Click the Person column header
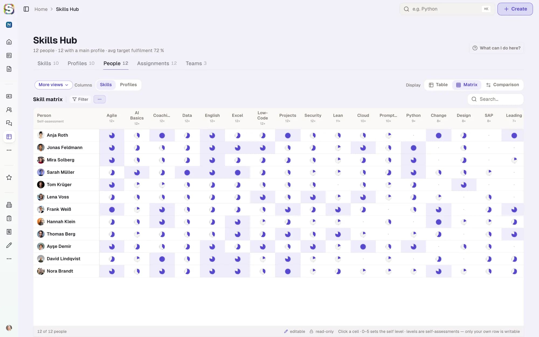 [66, 118]
